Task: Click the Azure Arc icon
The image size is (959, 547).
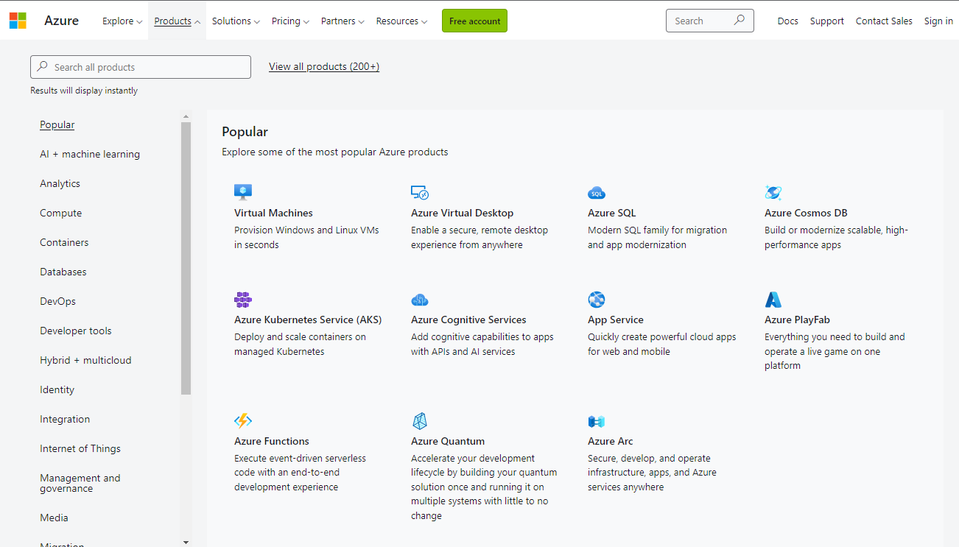Action: pyautogui.click(x=597, y=421)
